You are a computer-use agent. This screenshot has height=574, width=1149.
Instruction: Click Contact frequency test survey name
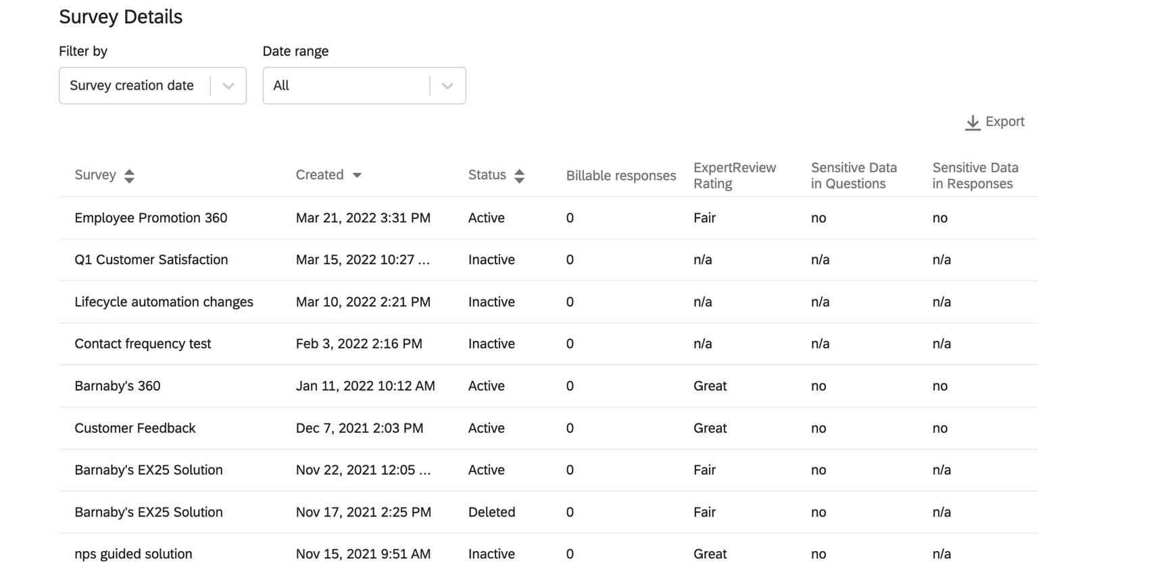pyautogui.click(x=143, y=344)
